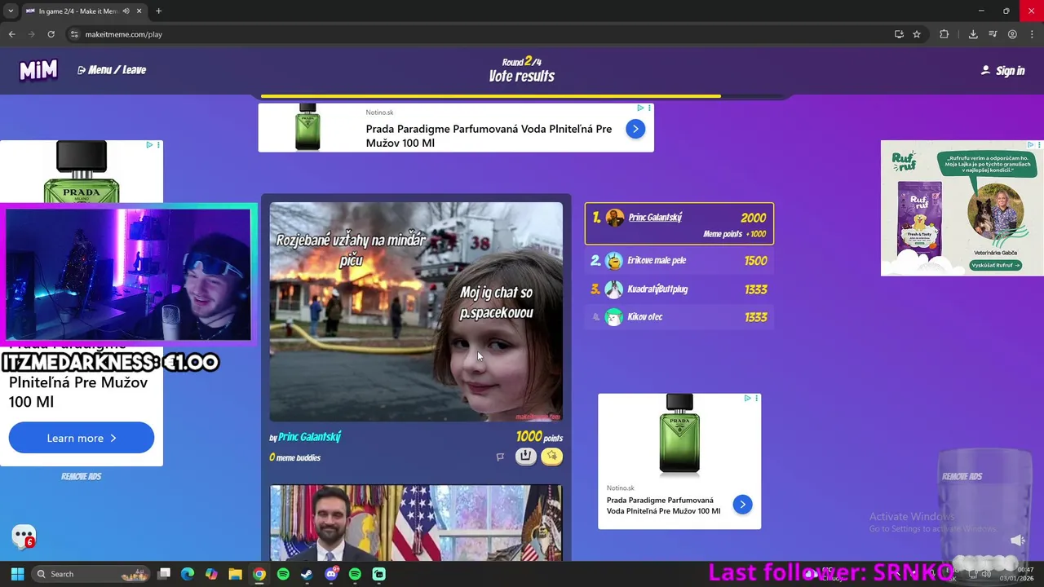Viewport: 1044px width, 587px height.
Task: Click the Kikov otec avatar
Action: click(x=613, y=317)
